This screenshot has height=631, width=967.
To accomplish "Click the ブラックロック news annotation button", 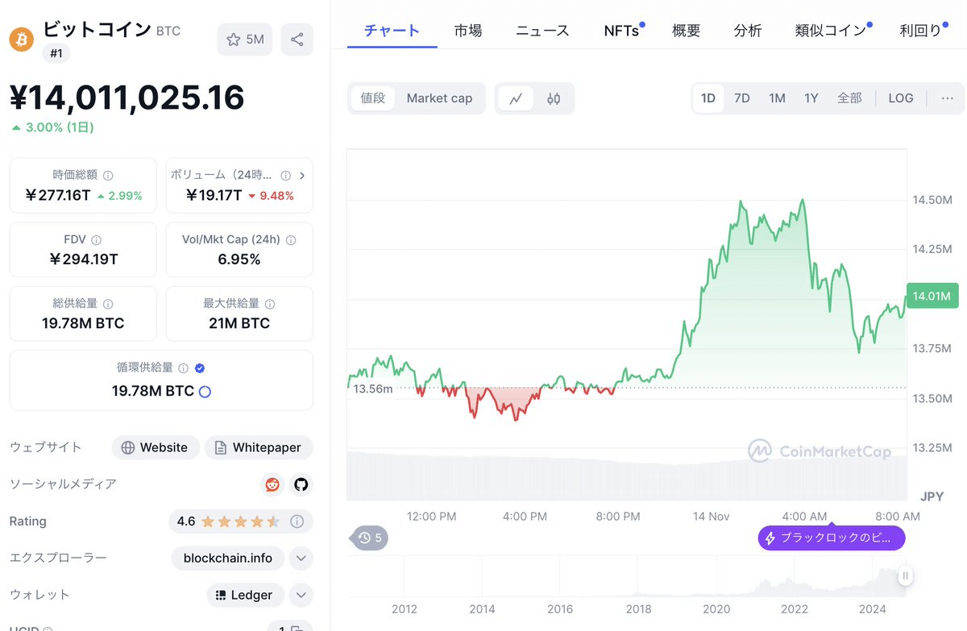I will pos(831,538).
